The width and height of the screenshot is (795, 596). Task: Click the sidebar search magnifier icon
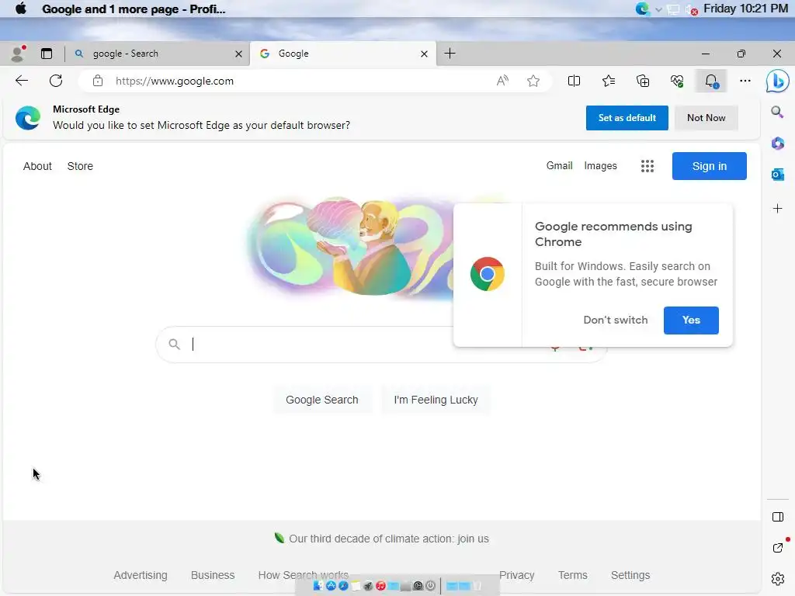click(x=777, y=112)
